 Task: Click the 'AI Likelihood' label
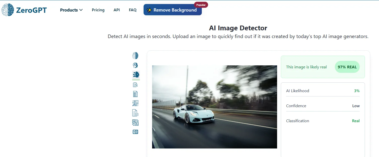(x=298, y=91)
